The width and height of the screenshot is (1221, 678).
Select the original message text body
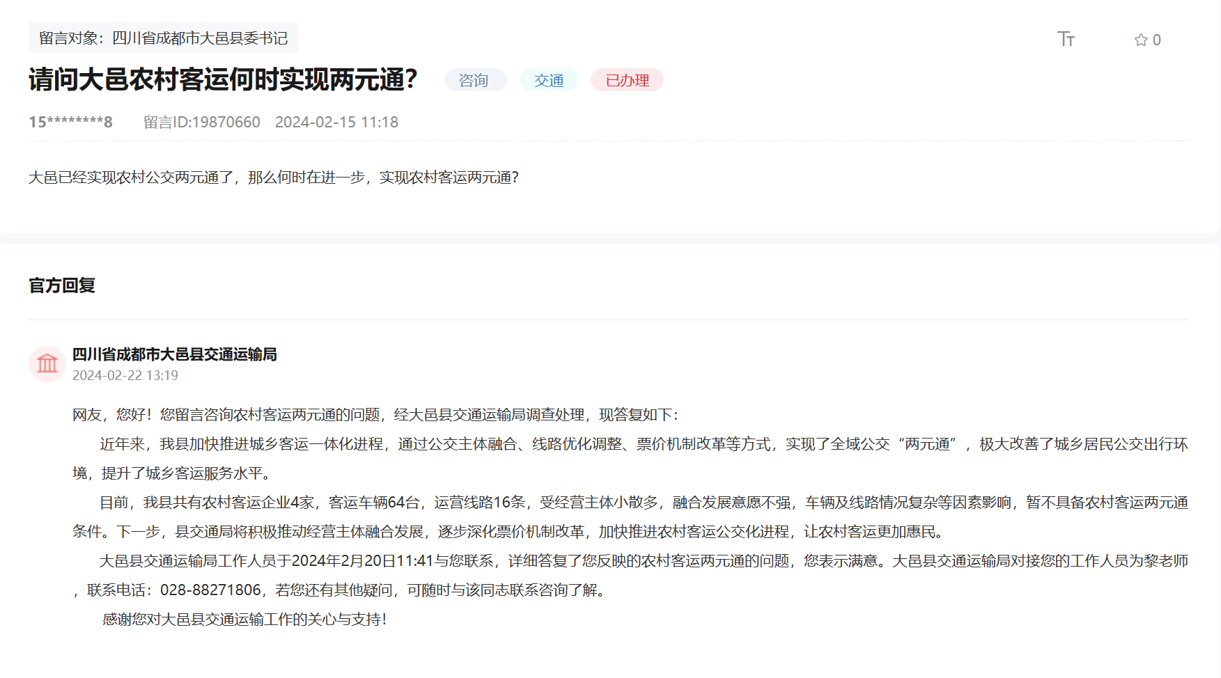274,178
